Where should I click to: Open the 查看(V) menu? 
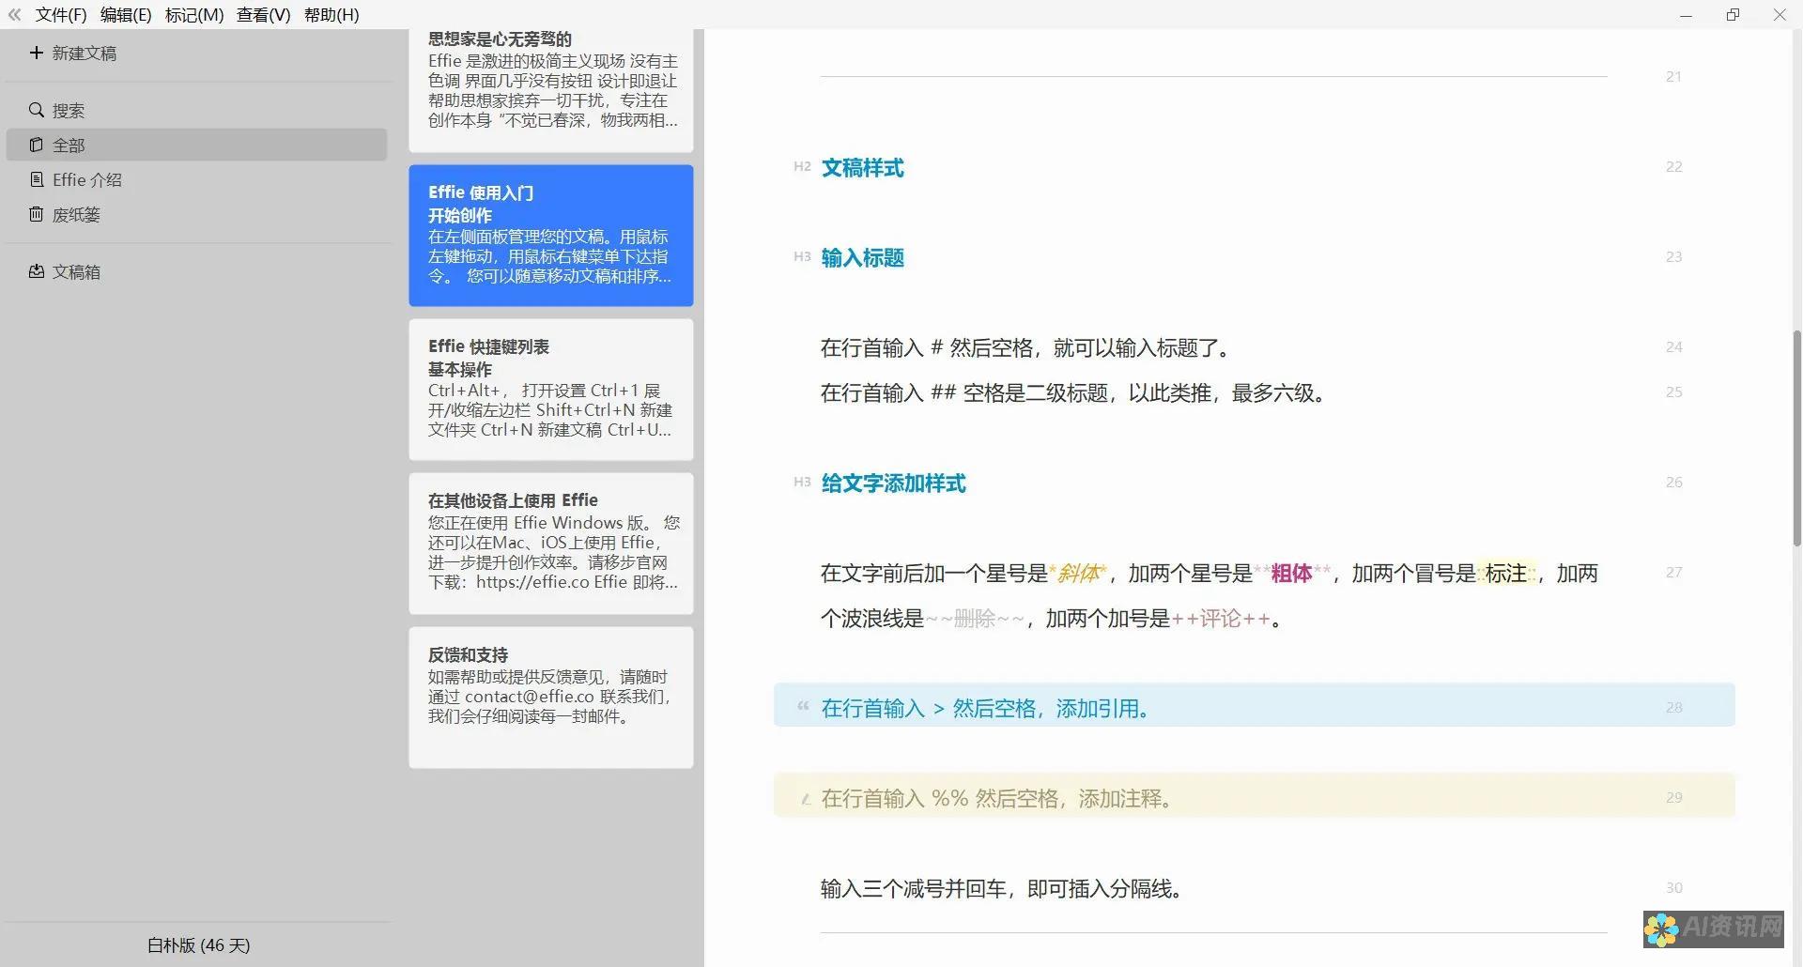[264, 15]
